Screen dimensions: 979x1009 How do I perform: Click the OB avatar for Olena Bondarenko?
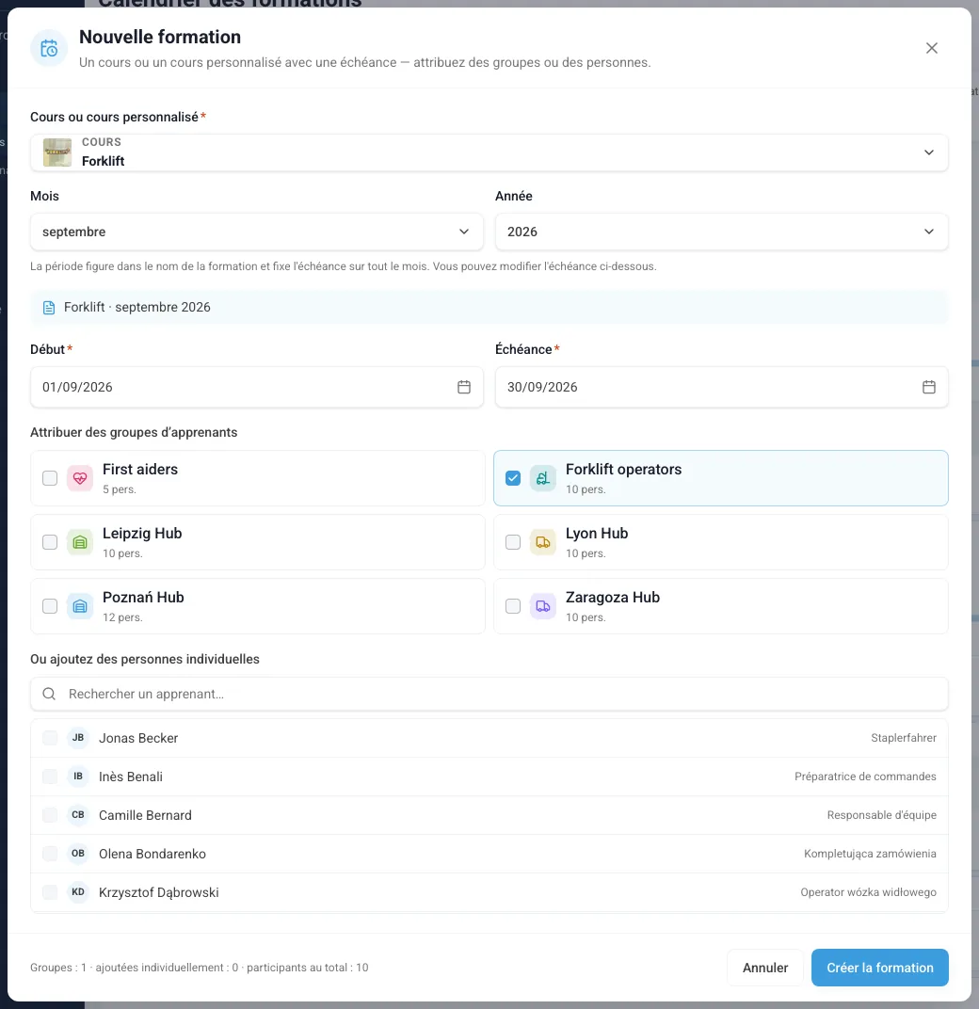tap(78, 854)
